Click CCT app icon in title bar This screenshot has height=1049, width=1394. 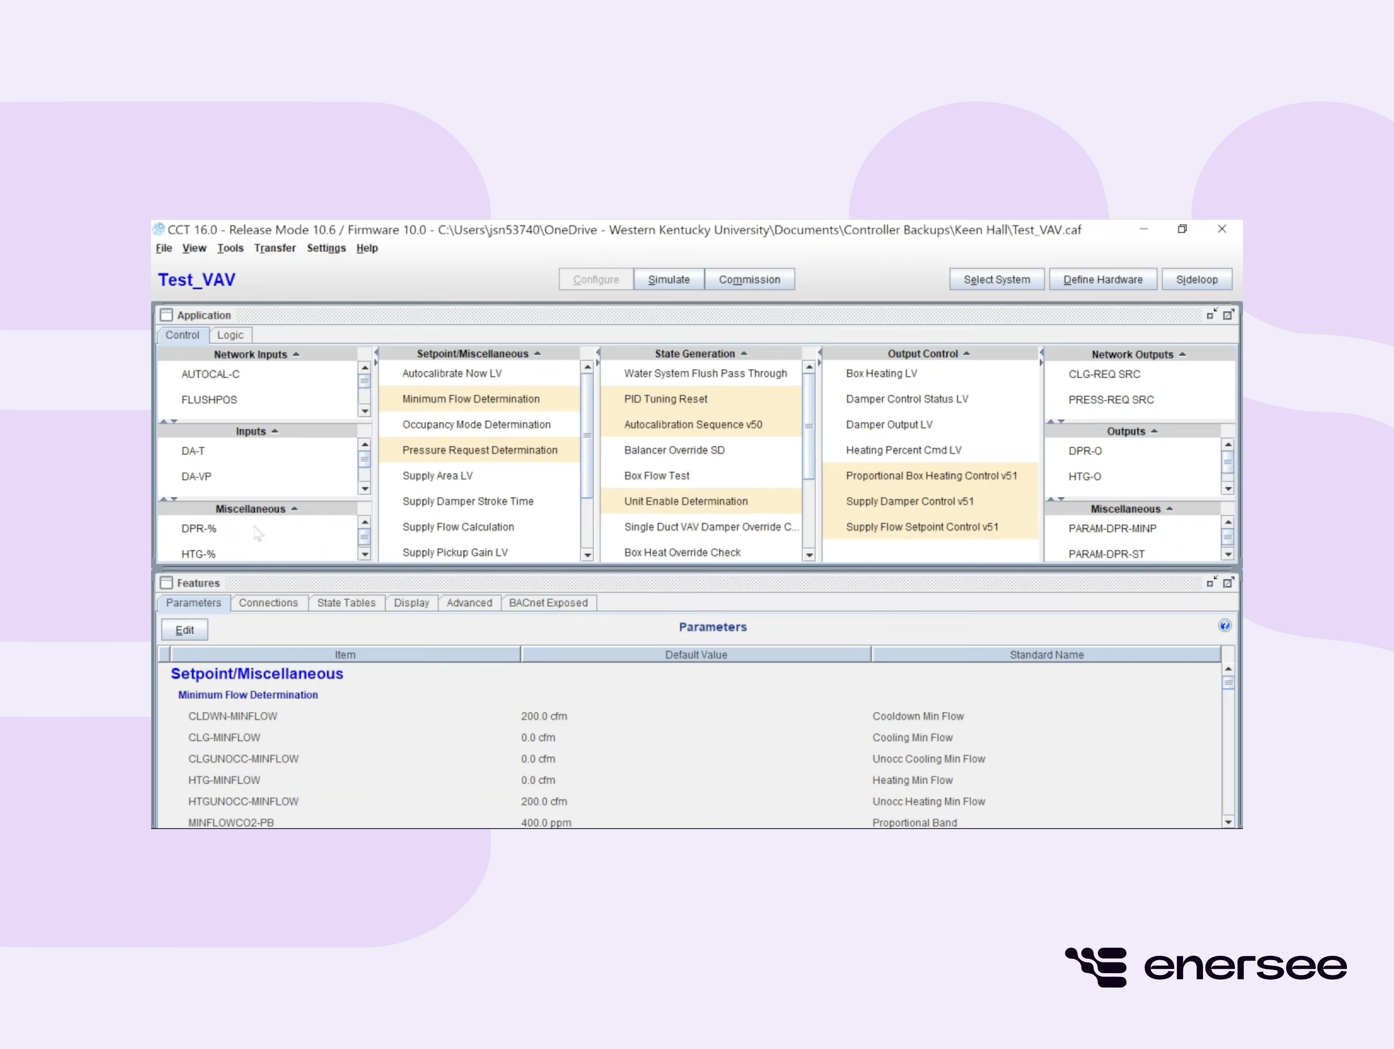click(x=159, y=229)
